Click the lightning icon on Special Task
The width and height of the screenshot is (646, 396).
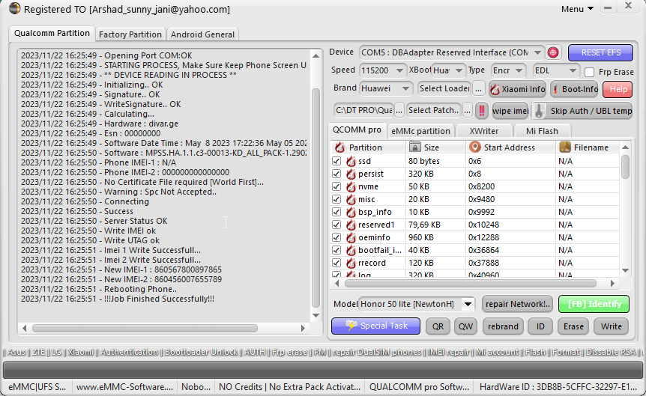(x=351, y=326)
